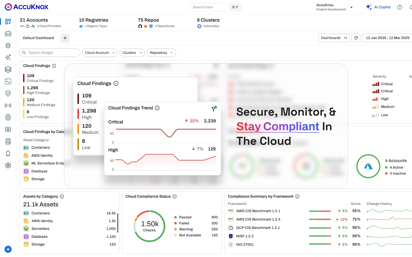
Task: Click the Medium severity legend item
Action: click(x=383, y=107)
